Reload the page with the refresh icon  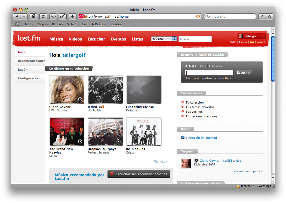[x=43, y=16]
